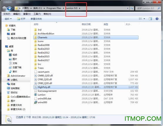Select the HighPoly.dll file icon
This screenshot has width=163, height=126.
36,87
